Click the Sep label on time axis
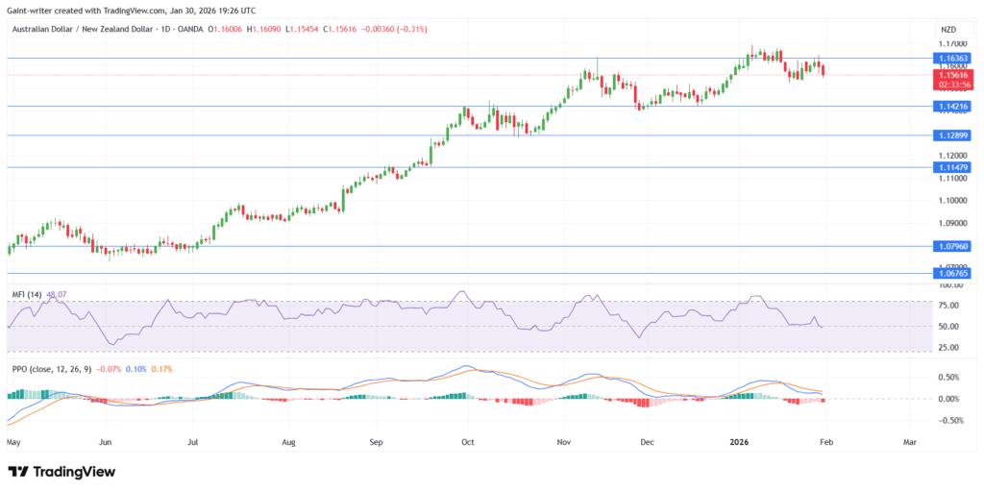The image size is (984, 492). pos(376,442)
